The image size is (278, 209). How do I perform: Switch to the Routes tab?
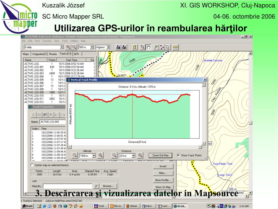(x=53, y=54)
